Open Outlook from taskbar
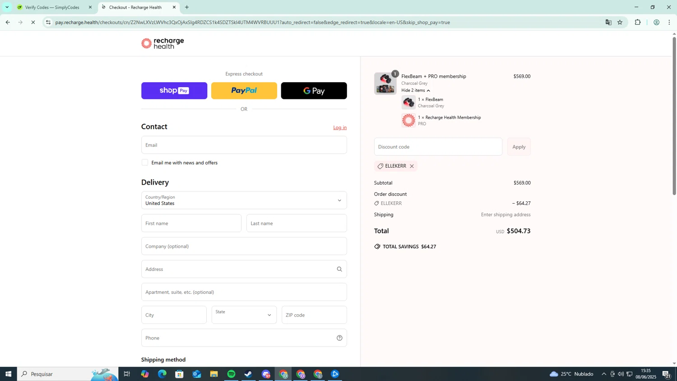Image resolution: width=677 pixels, height=381 pixels. (x=197, y=374)
